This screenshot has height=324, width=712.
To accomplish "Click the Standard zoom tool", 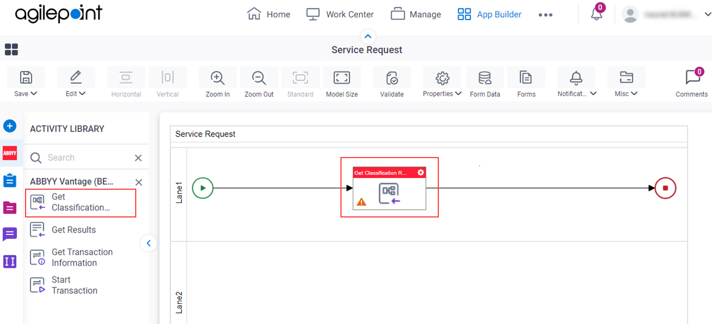I will [300, 84].
